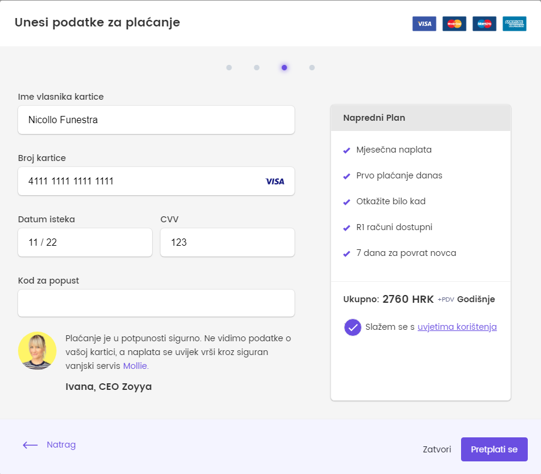This screenshot has height=474, width=541.
Task: Click the Mastercard logo in header
Action: (x=454, y=23)
